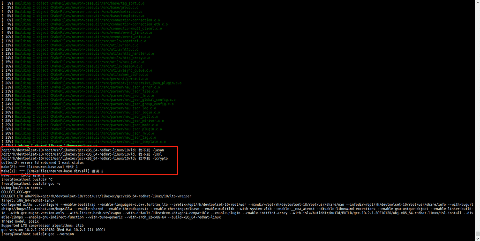Click the 'COLLECT_GCC=gcc' output line
The width and height of the screenshot is (480, 241).
(16, 192)
